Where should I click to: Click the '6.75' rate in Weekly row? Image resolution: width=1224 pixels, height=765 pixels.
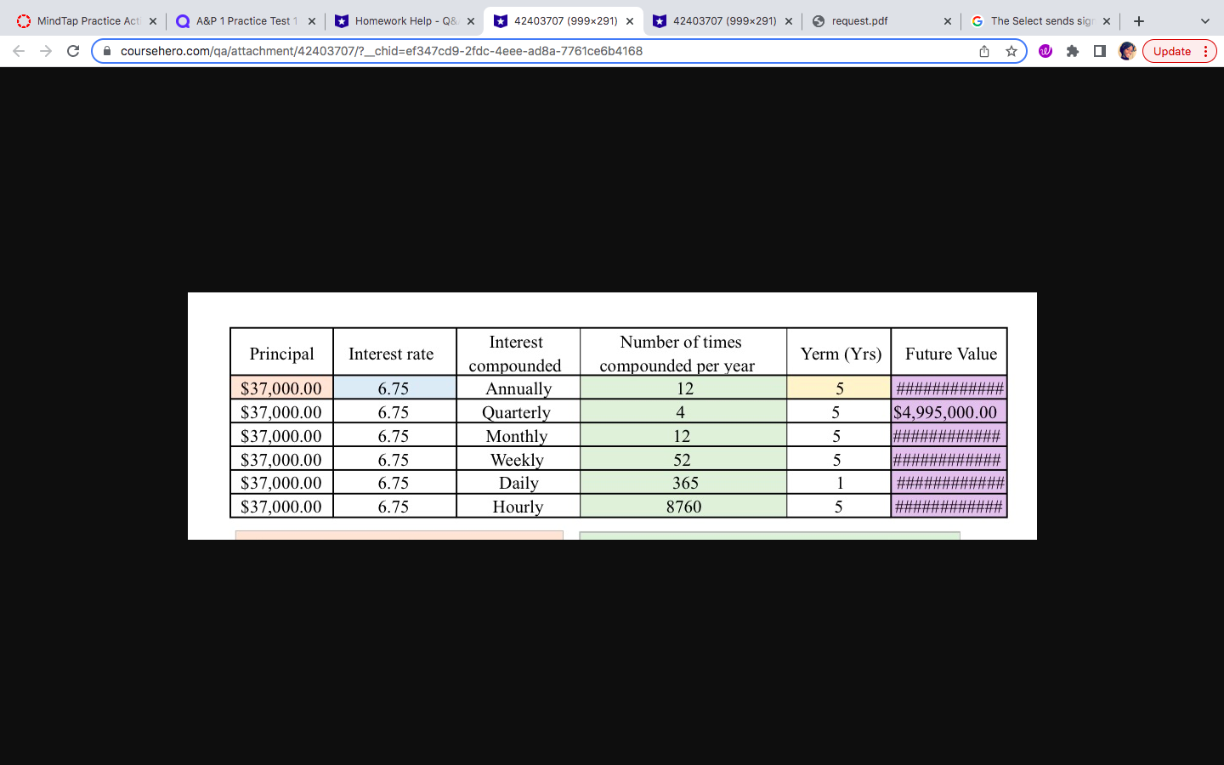point(394,459)
